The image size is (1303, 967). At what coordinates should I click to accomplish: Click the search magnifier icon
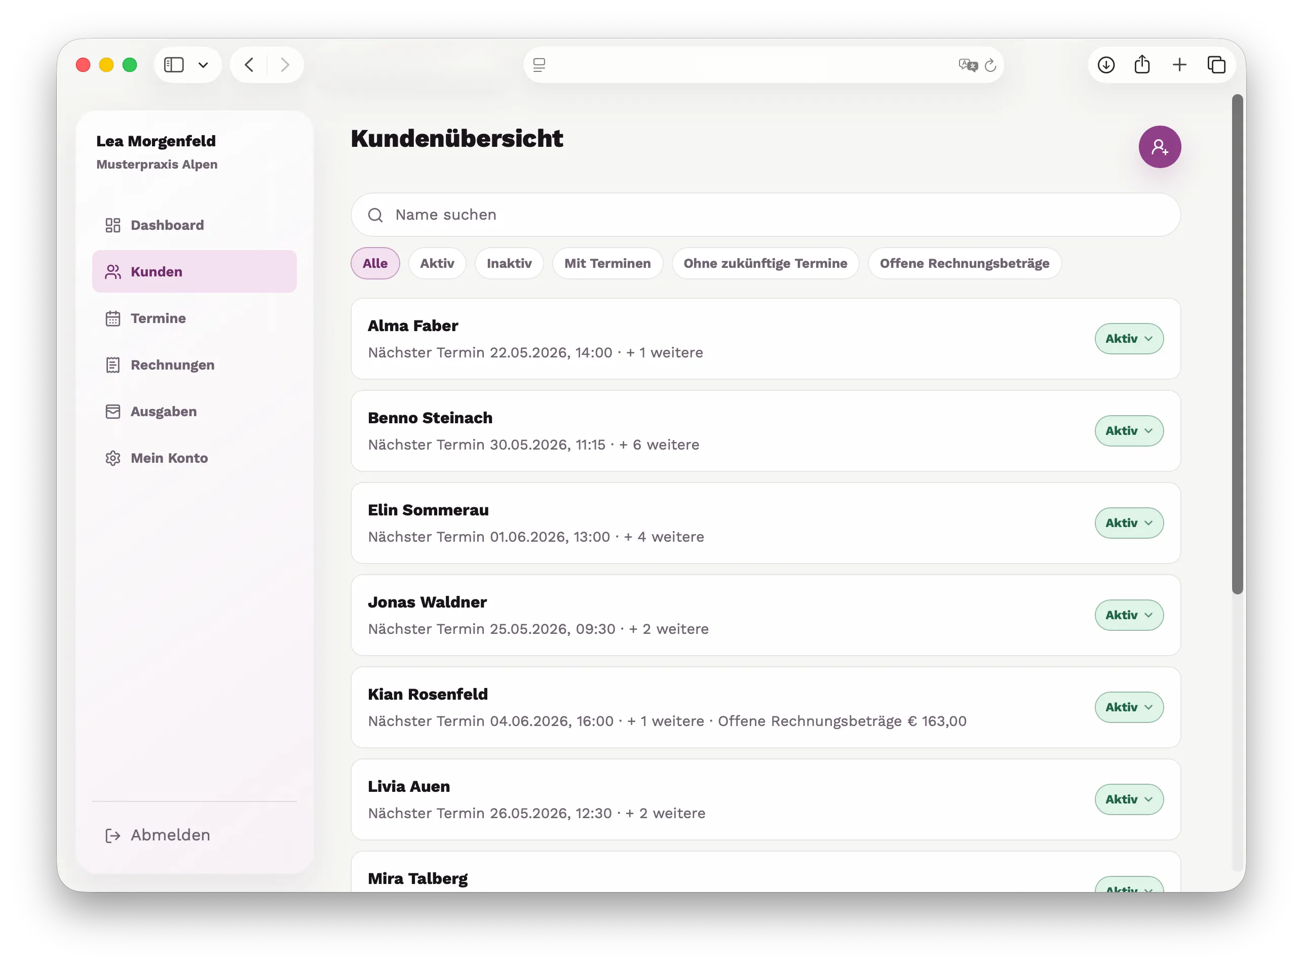coord(375,215)
